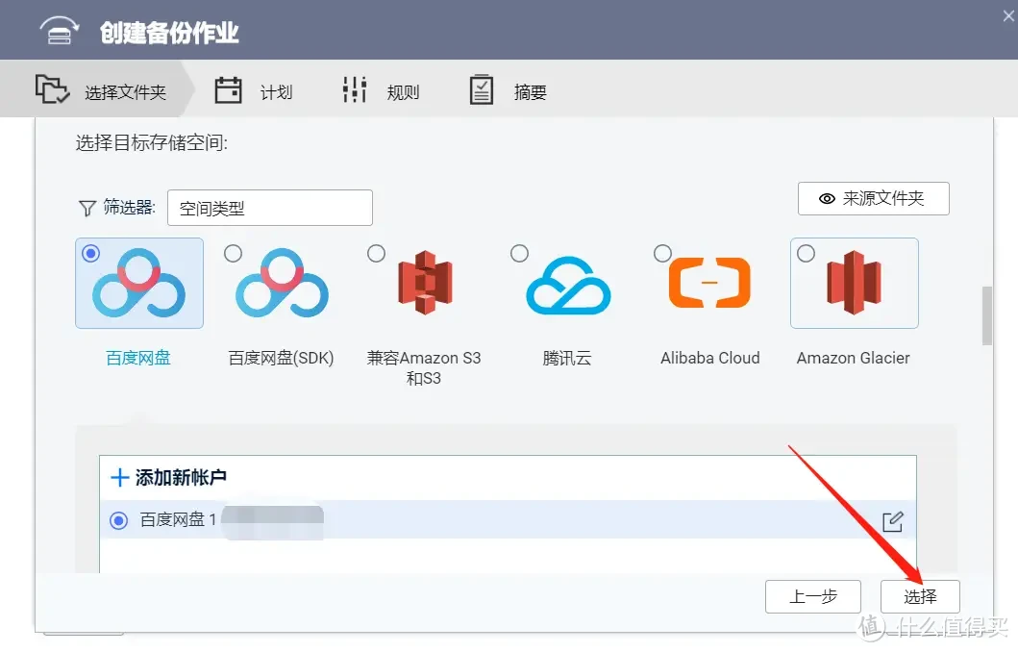Viewport: 1018px width, 652px height.
Task: Select the Amazon Glacier icon
Action: click(x=854, y=285)
